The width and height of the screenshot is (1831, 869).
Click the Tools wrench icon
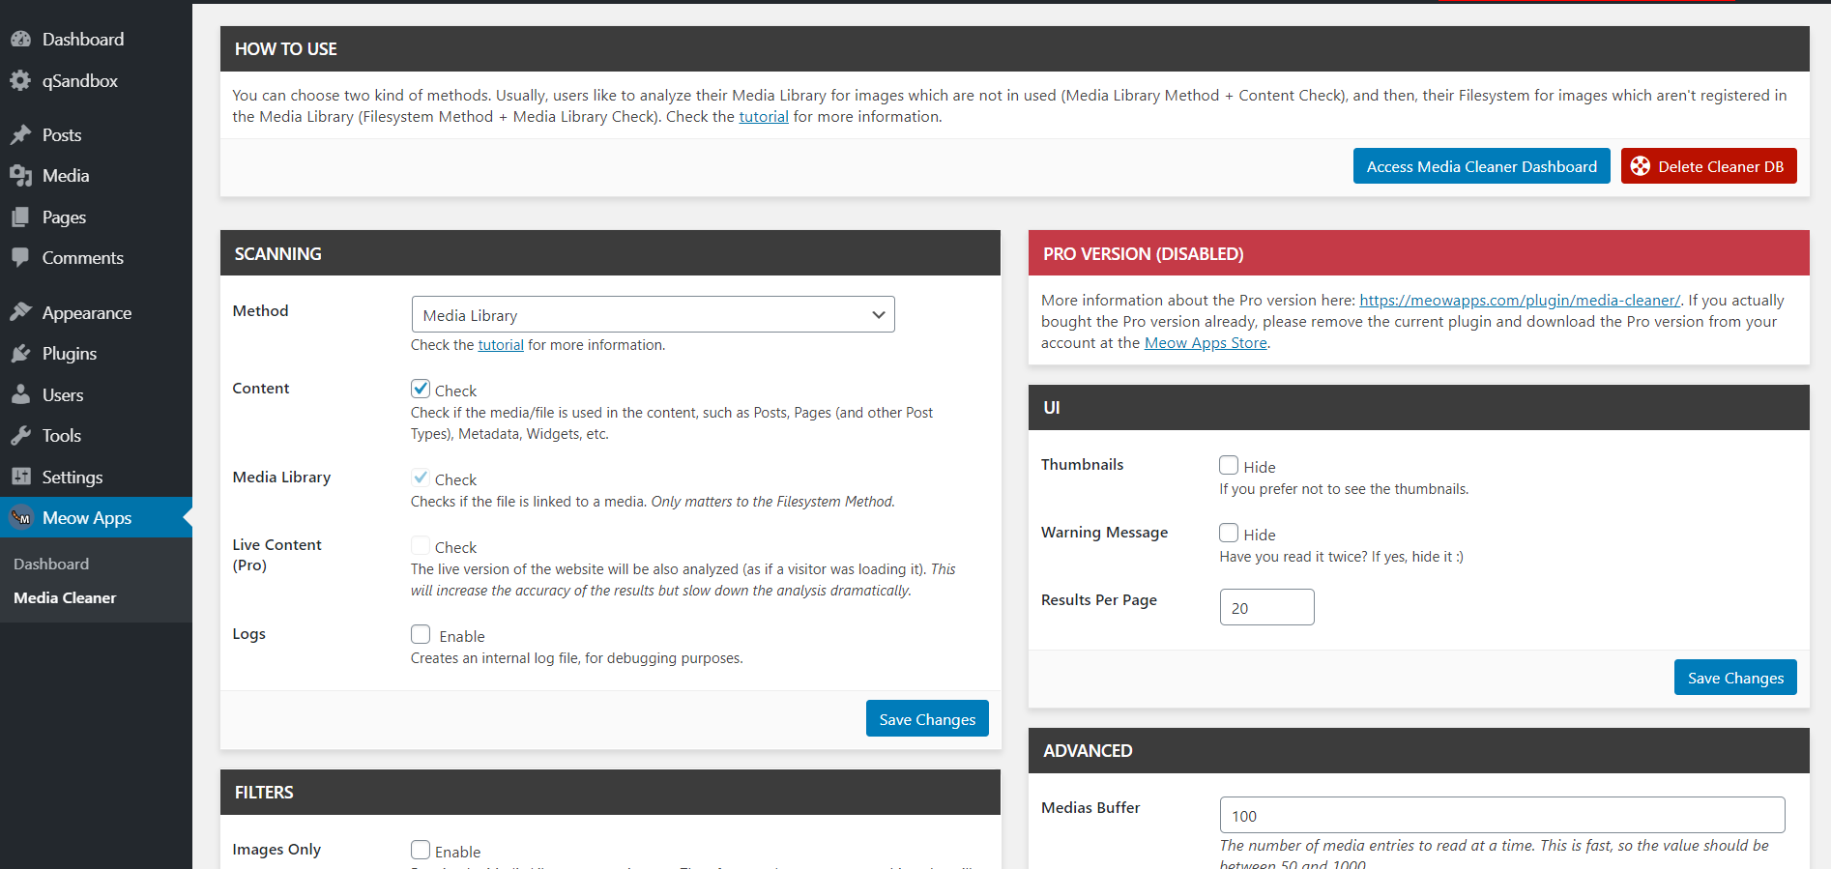pos(20,436)
